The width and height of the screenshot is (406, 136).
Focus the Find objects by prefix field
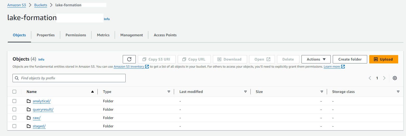tap(69, 78)
